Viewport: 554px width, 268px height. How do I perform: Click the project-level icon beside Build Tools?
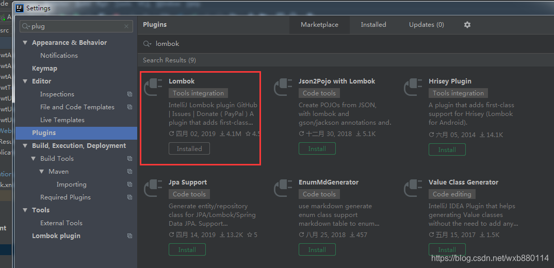[129, 159]
